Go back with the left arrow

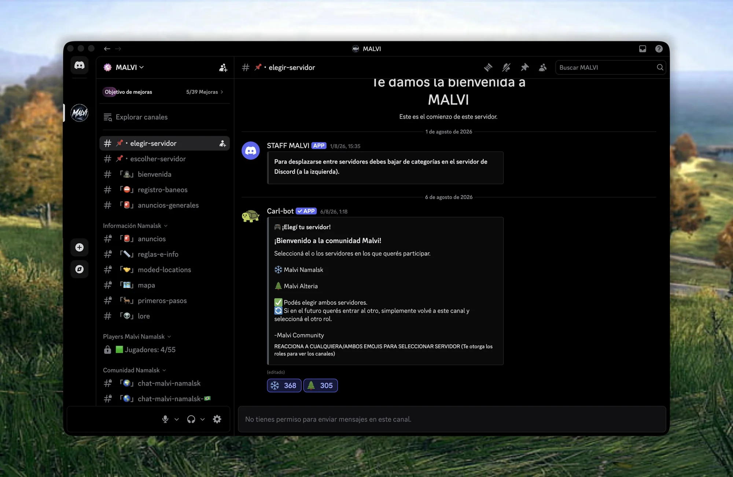[x=107, y=49]
